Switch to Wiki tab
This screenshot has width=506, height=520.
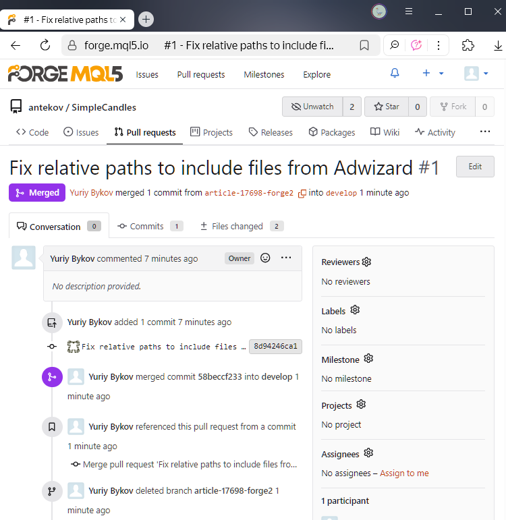coord(385,132)
